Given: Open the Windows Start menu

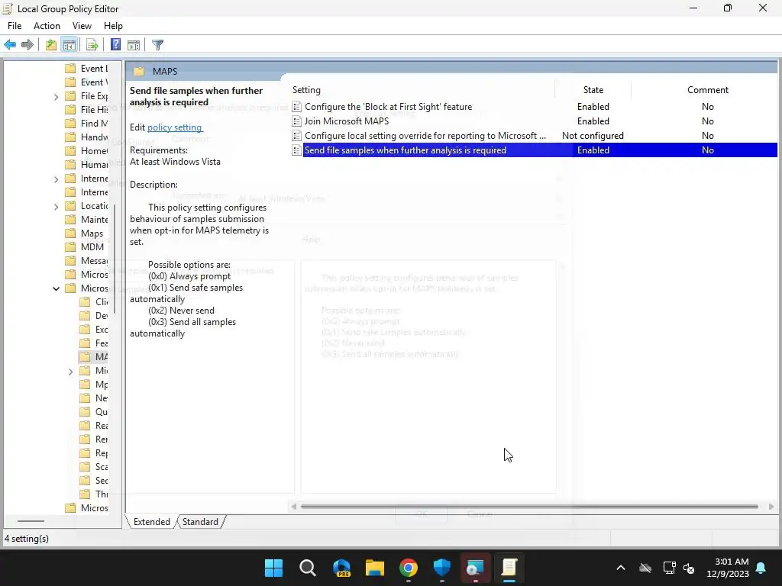Looking at the screenshot, I should point(273,568).
